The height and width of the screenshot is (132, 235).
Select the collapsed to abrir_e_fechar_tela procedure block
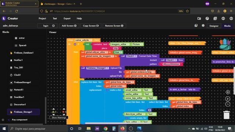click(184, 89)
